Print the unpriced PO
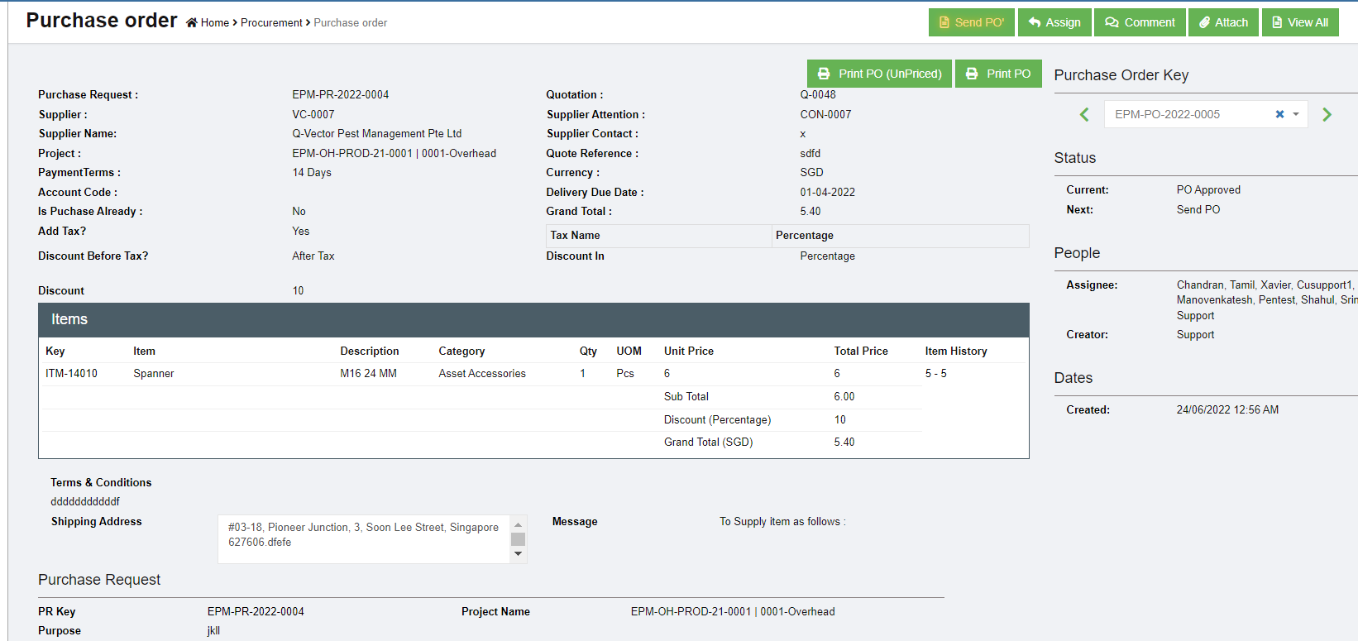The image size is (1358, 641). (879, 74)
